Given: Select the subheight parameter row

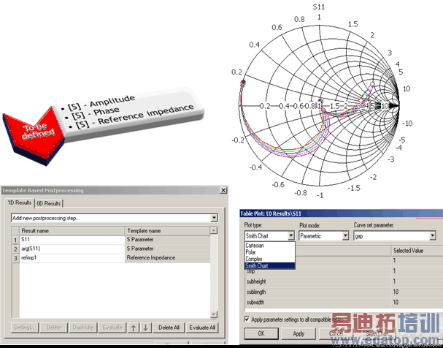Looking at the screenshot, I should [343, 281].
